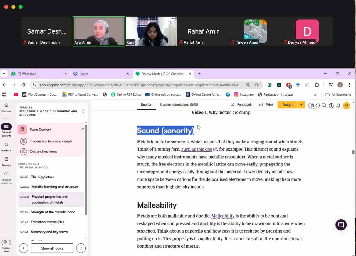This screenshot has height=256, width=356.
Task: Click the page vertical scrollbar thumb
Action: (353, 152)
